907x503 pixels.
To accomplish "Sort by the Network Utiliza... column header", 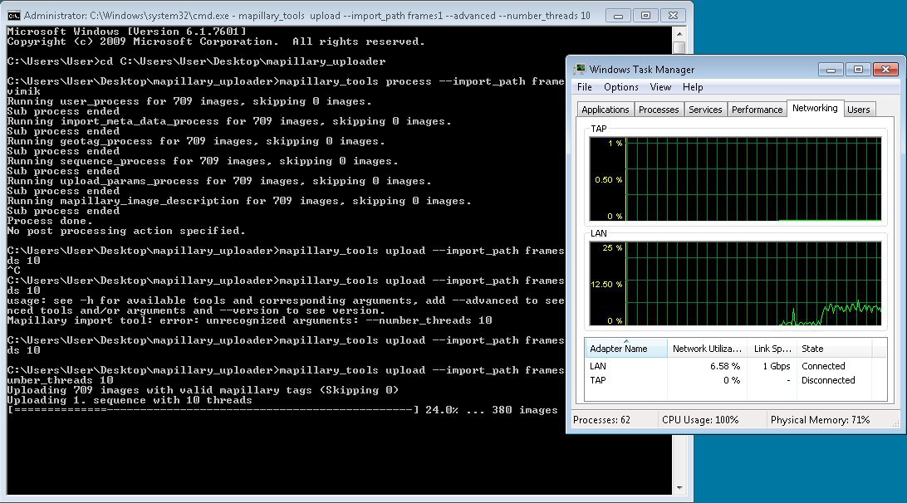I will (707, 349).
